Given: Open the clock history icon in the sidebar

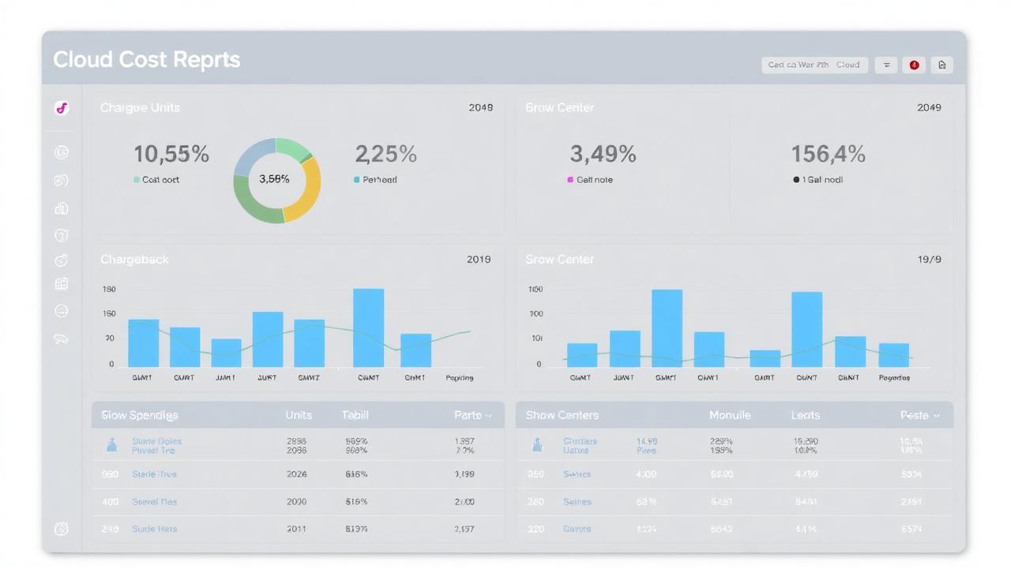Looking at the screenshot, I should 62,152.
